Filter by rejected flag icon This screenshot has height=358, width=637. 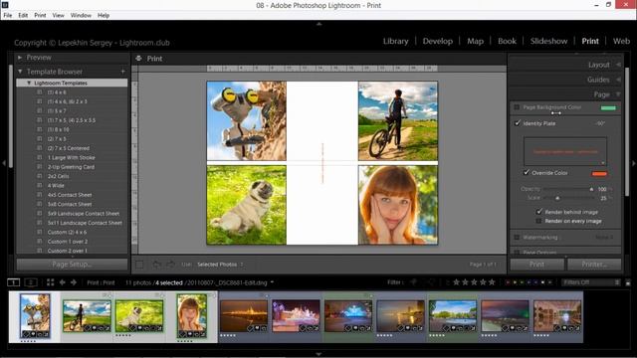pyautogui.click(x=431, y=282)
